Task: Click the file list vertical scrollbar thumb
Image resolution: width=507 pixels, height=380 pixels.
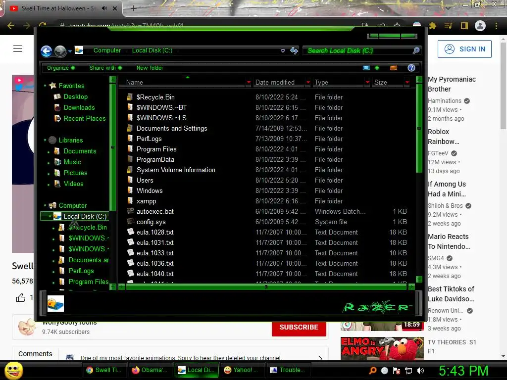Action: pyautogui.click(x=419, y=128)
